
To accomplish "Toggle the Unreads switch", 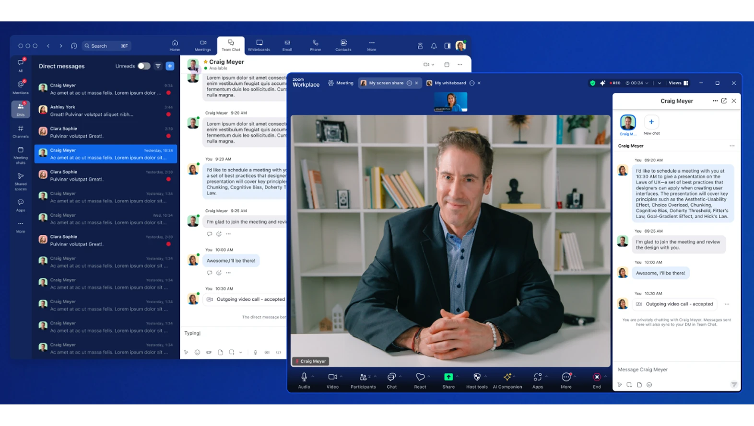I will [144, 66].
